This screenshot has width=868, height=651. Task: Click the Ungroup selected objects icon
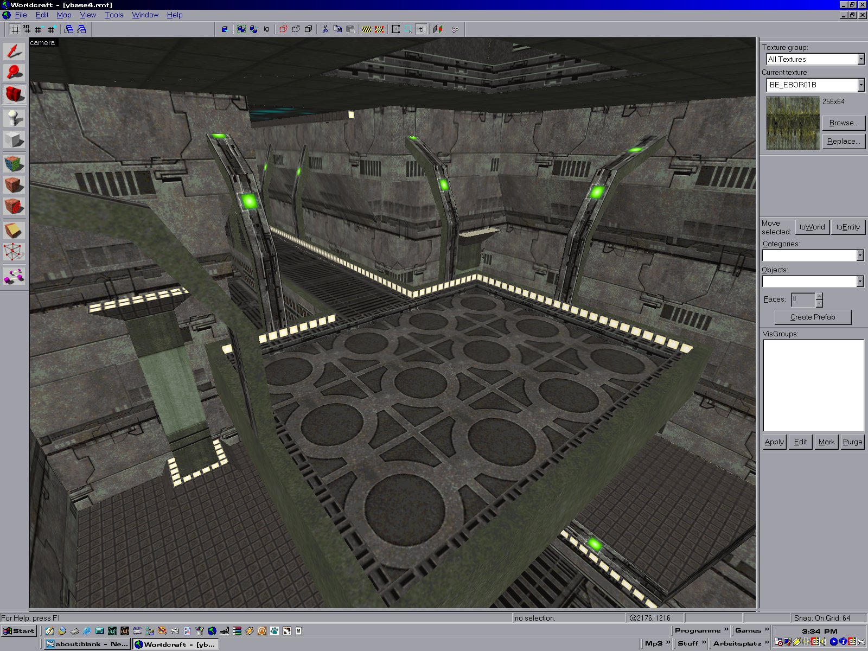tap(253, 29)
